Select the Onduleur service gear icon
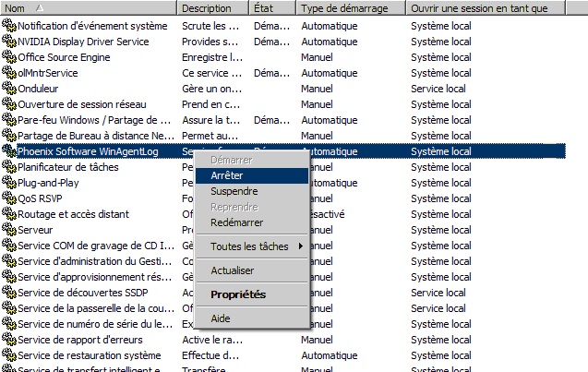Image resolution: width=588 pixels, height=372 pixels. pyautogui.click(x=9, y=89)
